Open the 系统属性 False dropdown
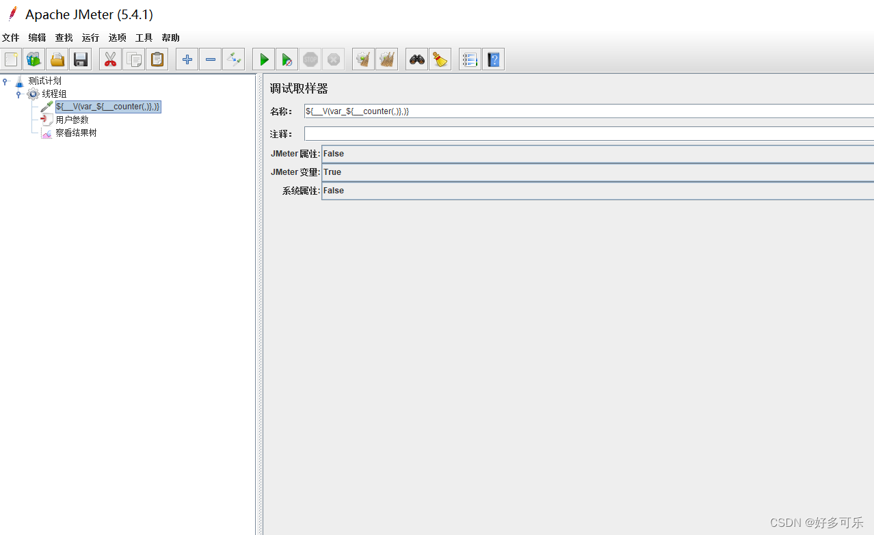 pyautogui.click(x=598, y=191)
